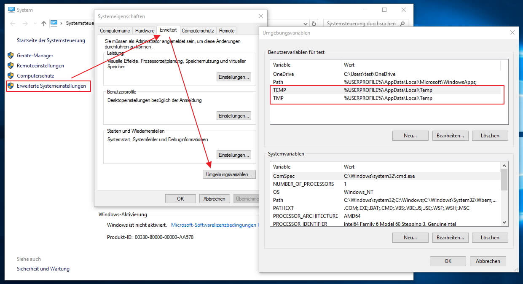Select the PATHEXT system variable row
The image size is (523, 284).
click(386, 208)
